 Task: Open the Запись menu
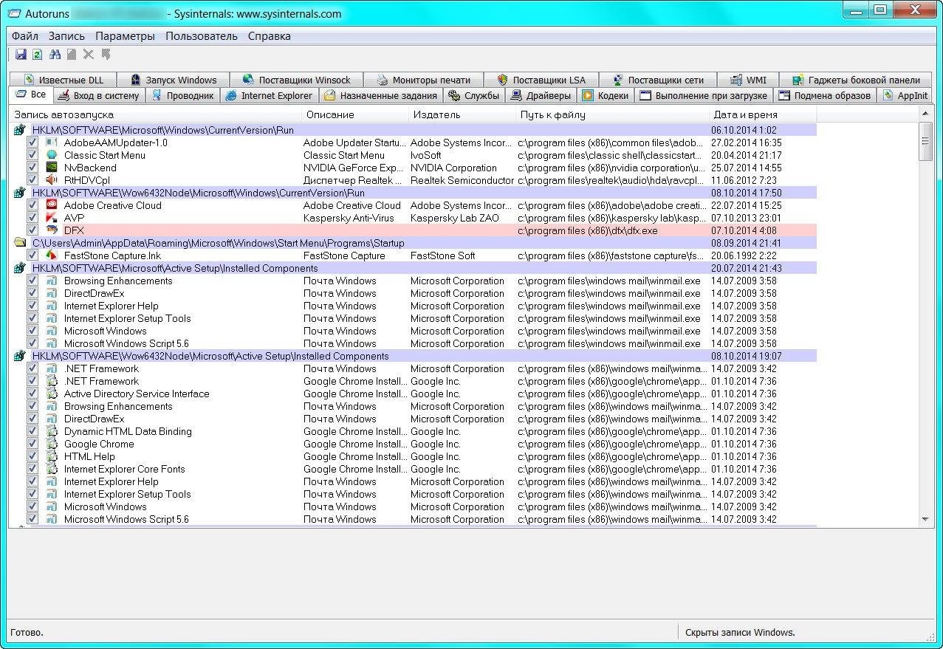pyautogui.click(x=66, y=36)
